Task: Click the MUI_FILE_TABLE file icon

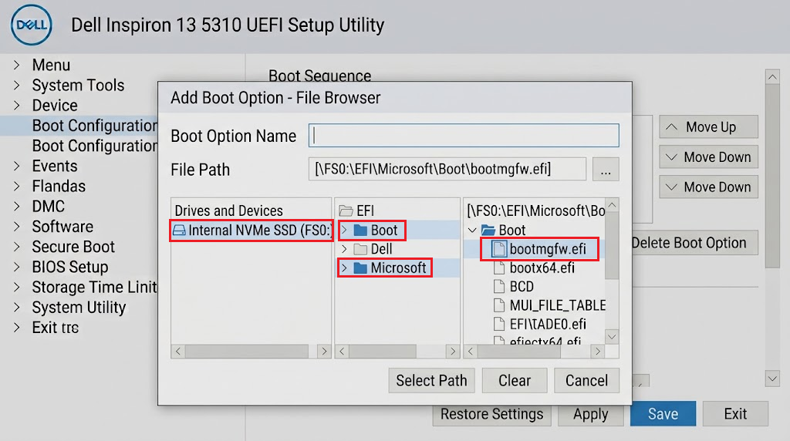Action: click(499, 305)
